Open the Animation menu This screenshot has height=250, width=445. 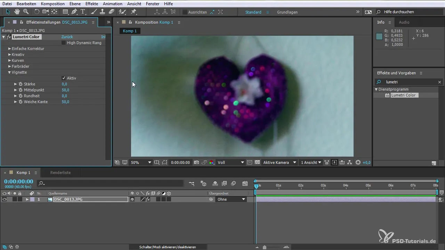(113, 3)
